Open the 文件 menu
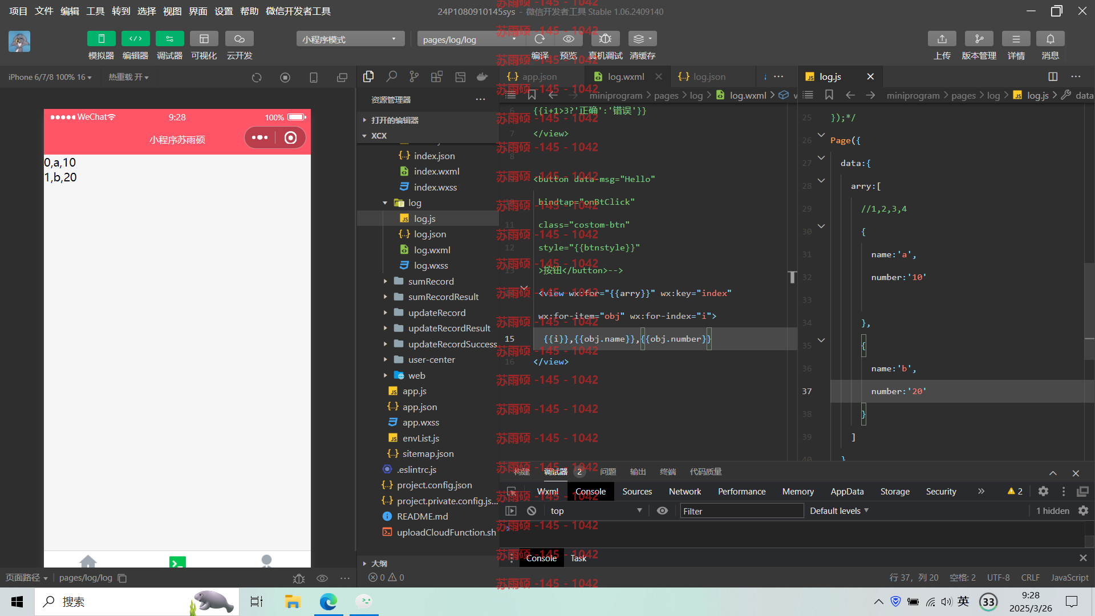Screen dimensions: 1095x616 point(44,11)
